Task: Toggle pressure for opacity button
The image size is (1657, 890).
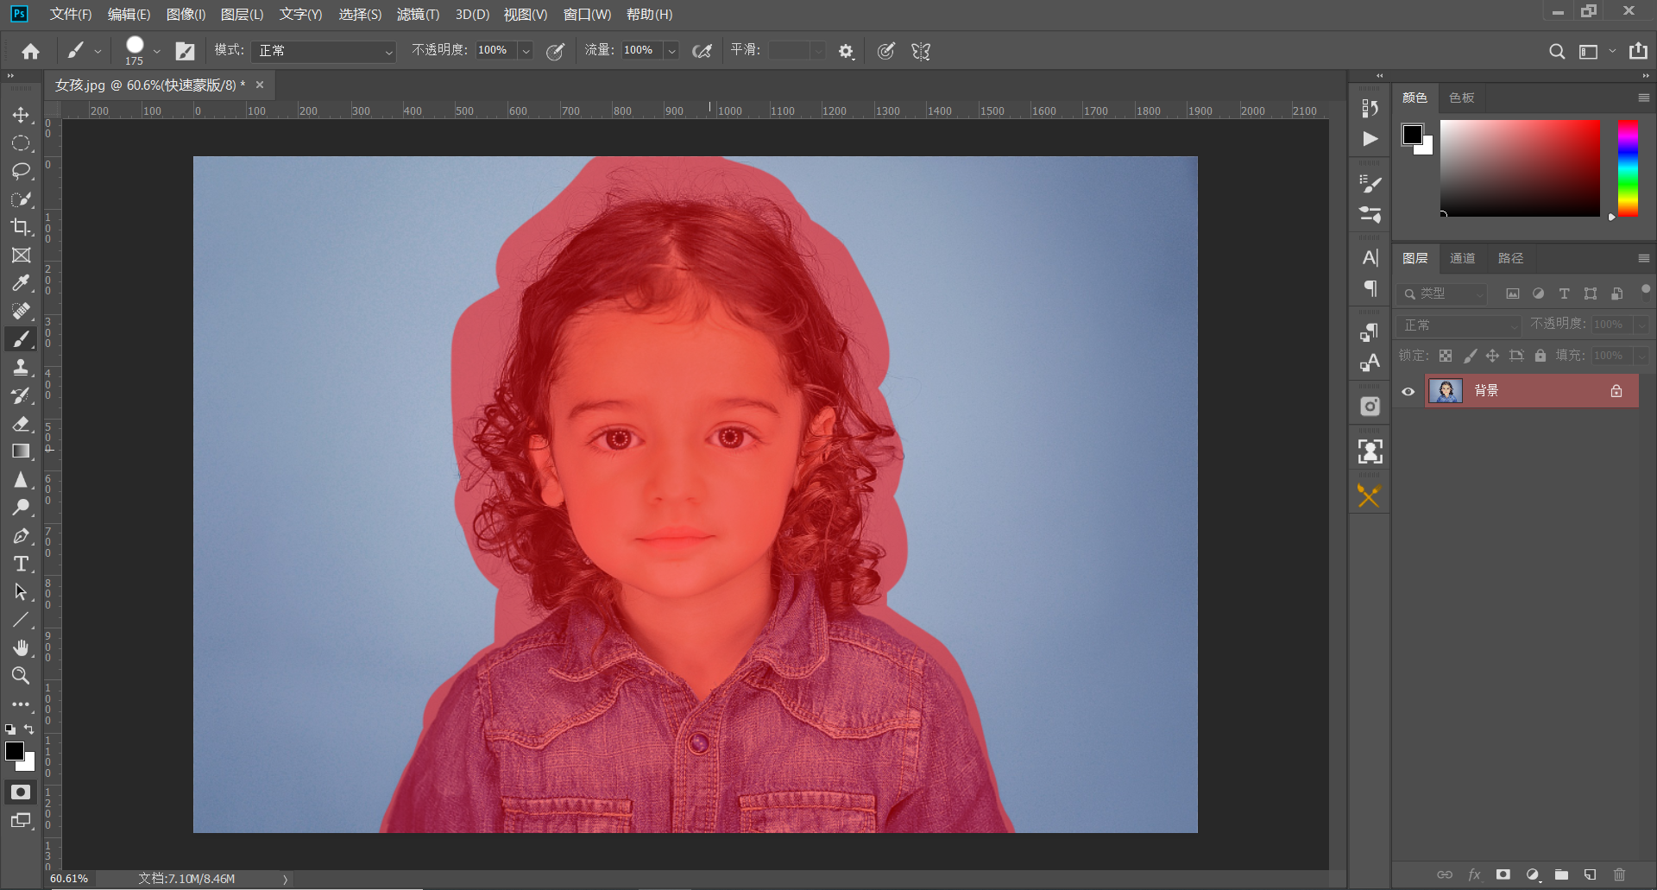Action: [556, 51]
